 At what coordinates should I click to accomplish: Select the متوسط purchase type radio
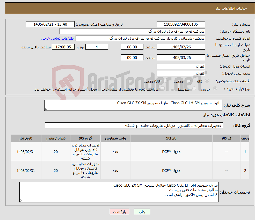(194, 89)
